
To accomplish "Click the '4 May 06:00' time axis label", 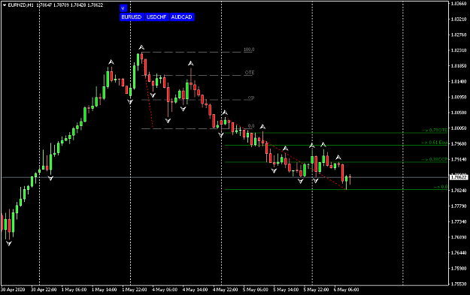I will pyautogui.click(x=165, y=290).
